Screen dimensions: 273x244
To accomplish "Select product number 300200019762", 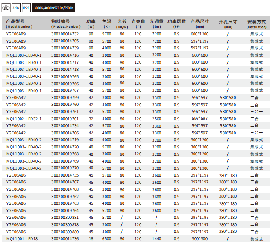I will pos(65,196).
